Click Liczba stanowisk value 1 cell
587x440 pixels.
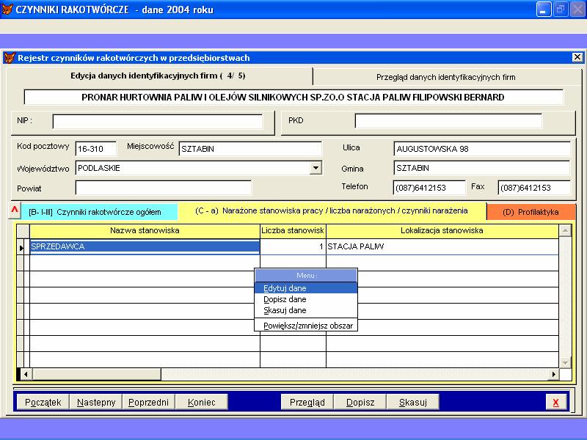click(293, 246)
